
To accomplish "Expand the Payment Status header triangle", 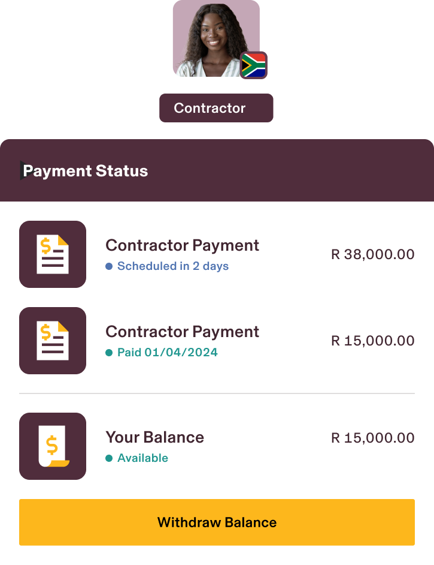I will [x=23, y=170].
